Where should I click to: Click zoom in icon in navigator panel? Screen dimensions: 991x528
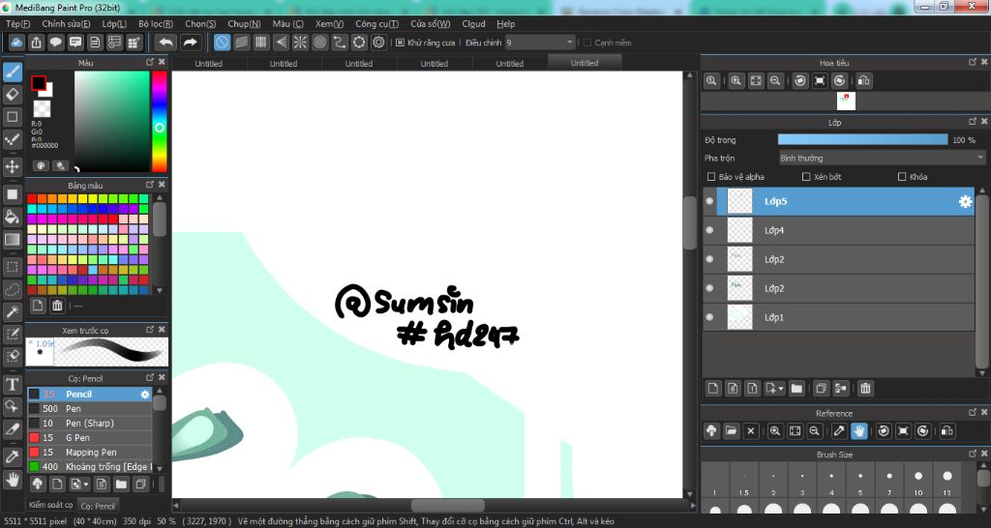click(x=736, y=80)
